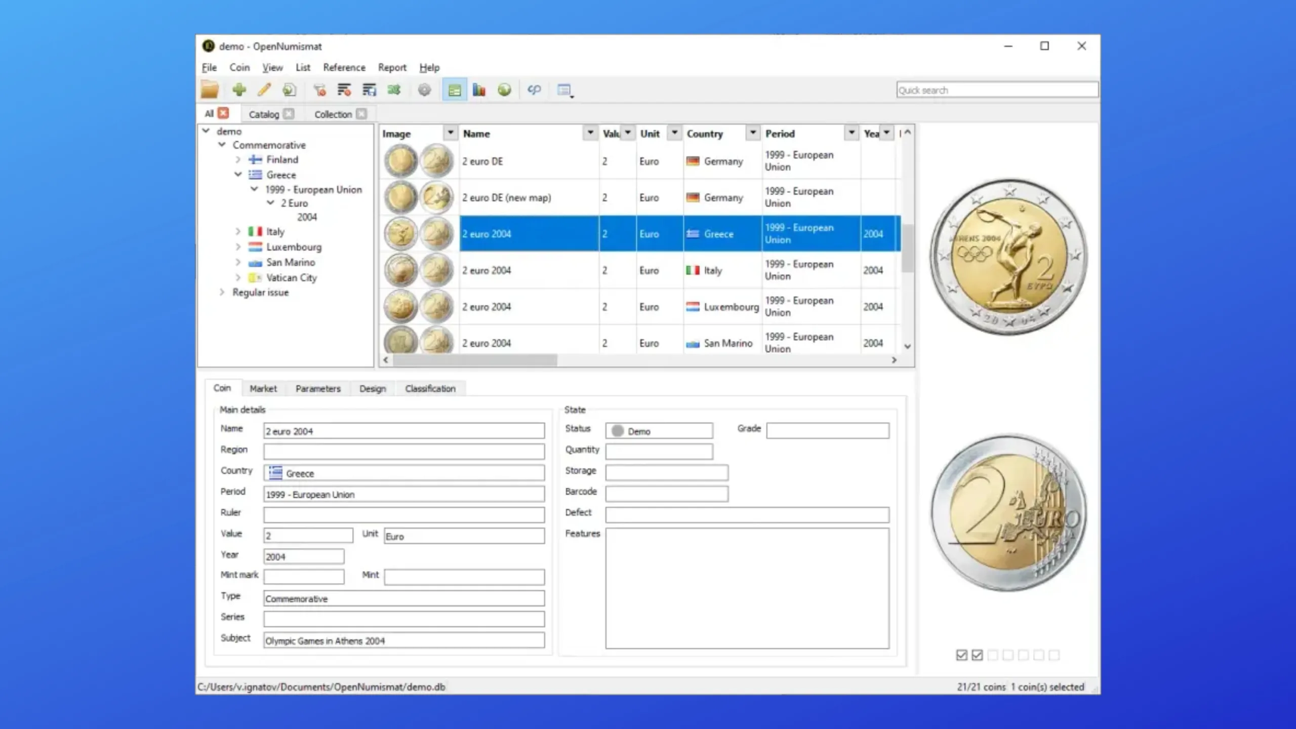Click the green plus add coin icon

(x=239, y=90)
